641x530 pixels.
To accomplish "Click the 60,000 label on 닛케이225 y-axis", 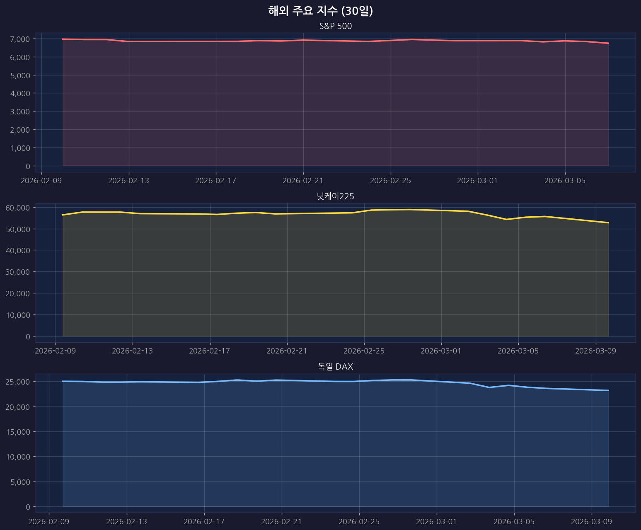I will point(18,208).
